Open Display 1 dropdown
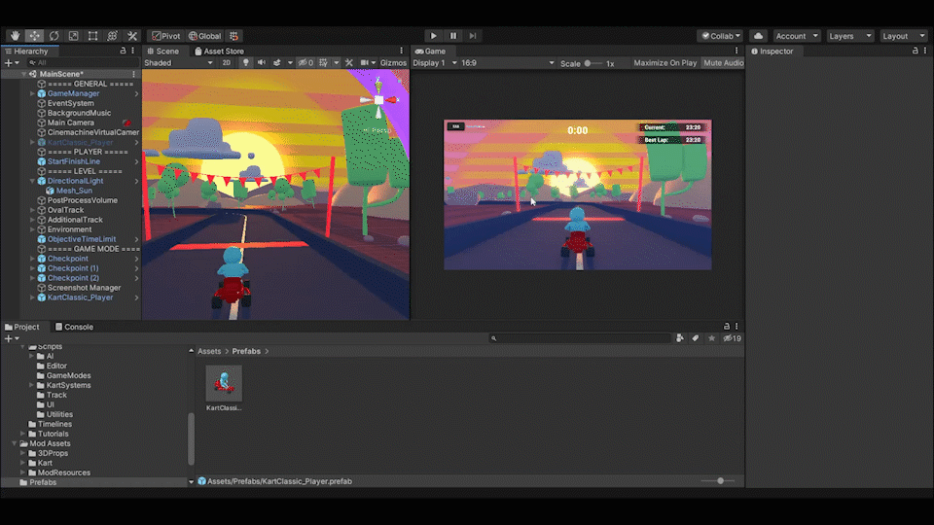The image size is (934, 525). pyautogui.click(x=435, y=62)
